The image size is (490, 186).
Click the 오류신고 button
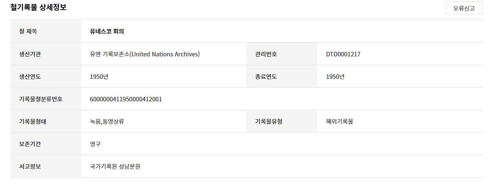464,8
